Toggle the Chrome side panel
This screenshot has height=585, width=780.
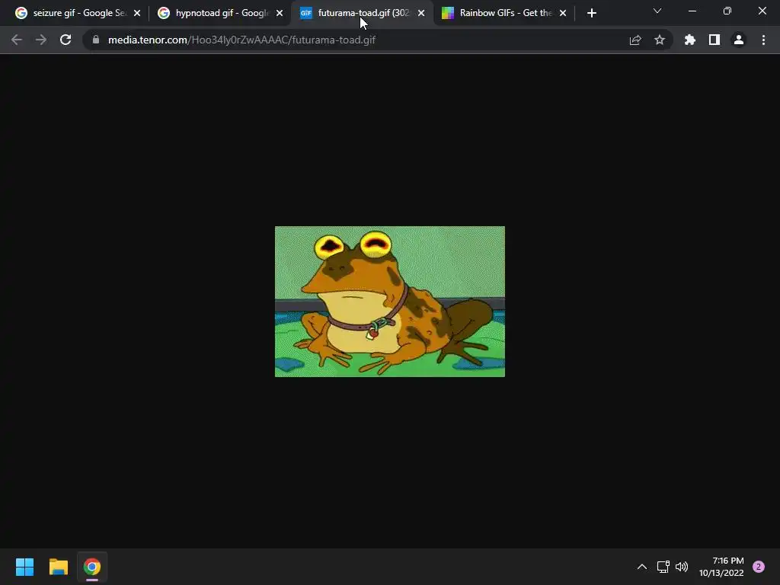714,40
